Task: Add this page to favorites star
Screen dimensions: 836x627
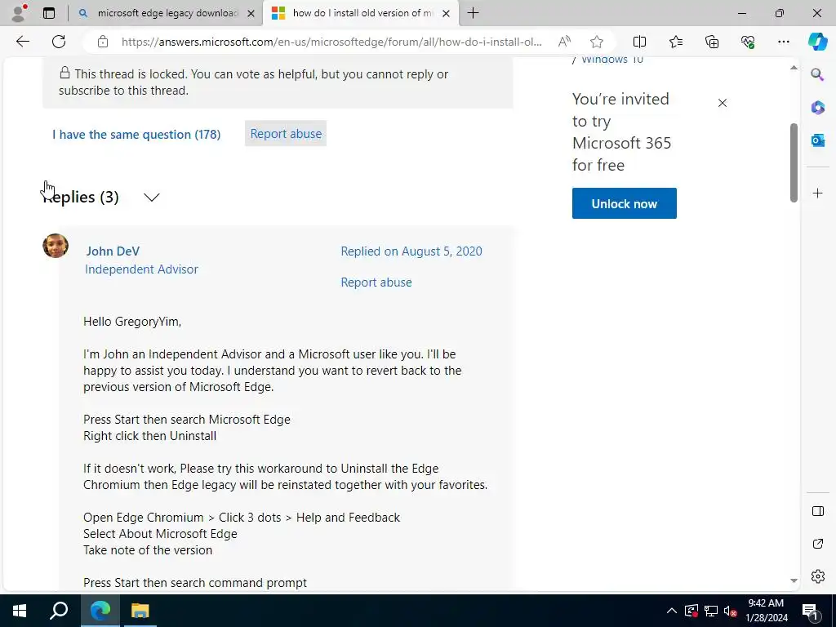Action: point(597,42)
